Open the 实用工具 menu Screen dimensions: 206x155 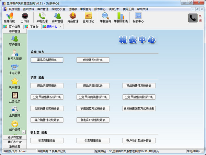pos(128,9)
